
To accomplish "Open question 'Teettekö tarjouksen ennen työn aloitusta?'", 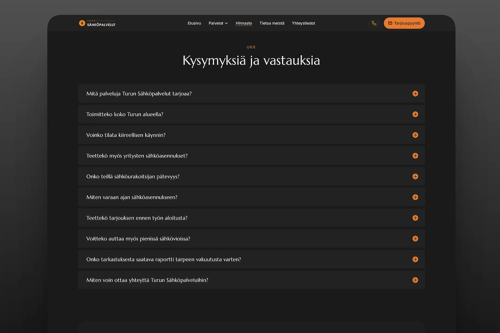I will (251, 218).
